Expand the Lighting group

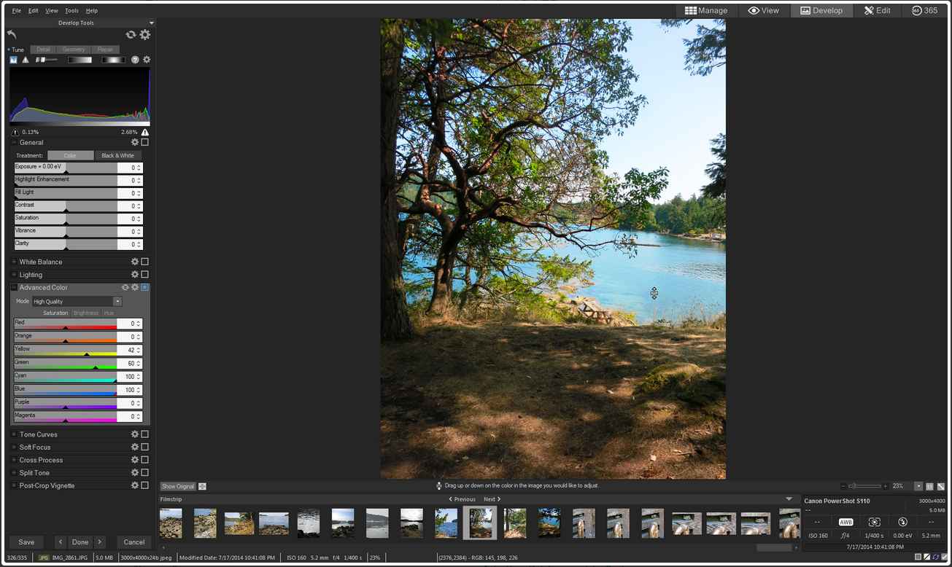coord(14,275)
